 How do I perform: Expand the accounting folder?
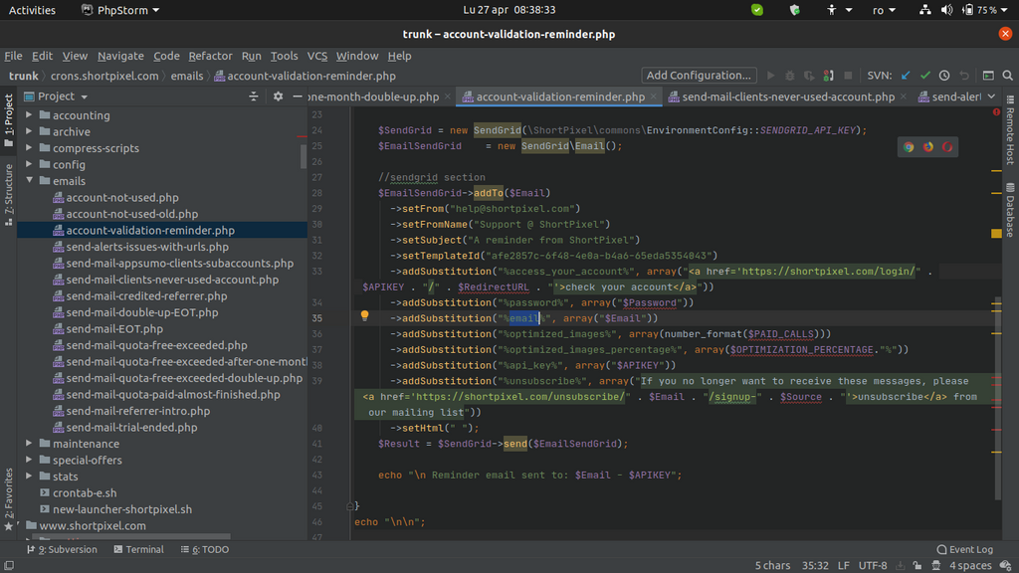[x=30, y=115]
